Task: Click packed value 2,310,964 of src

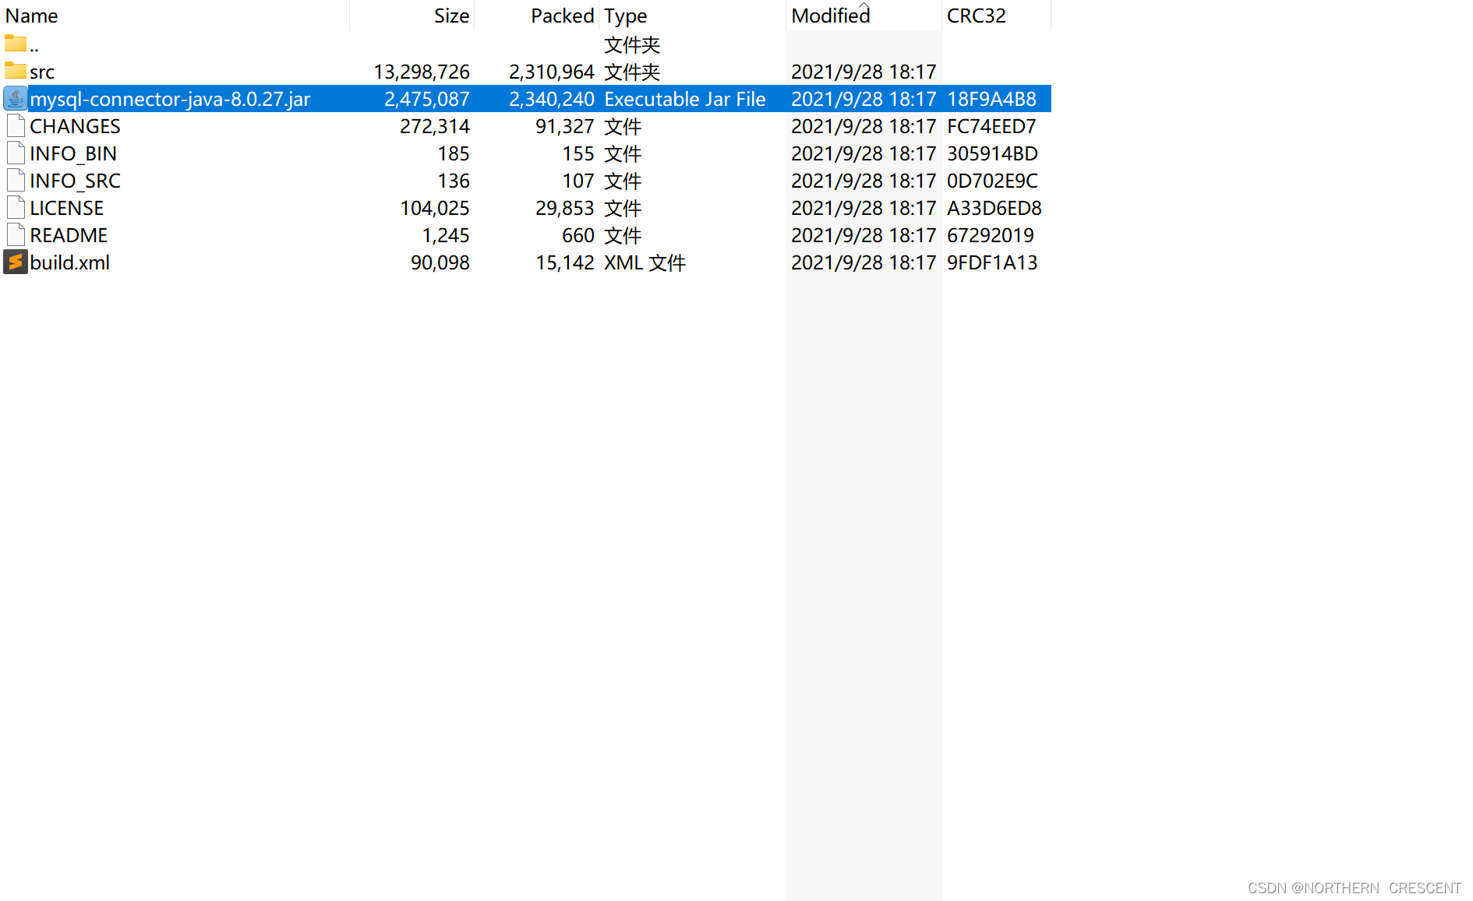Action: pyautogui.click(x=552, y=72)
